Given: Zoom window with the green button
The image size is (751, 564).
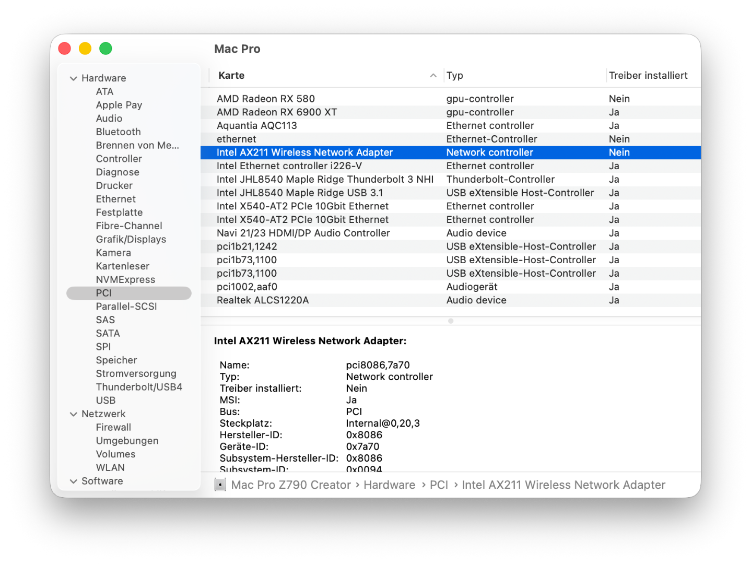Looking at the screenshot, I should click(105, 49).
